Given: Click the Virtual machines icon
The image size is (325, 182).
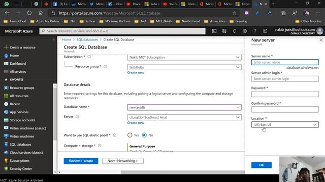Looking at the screenshot, I should pos(6,136).
